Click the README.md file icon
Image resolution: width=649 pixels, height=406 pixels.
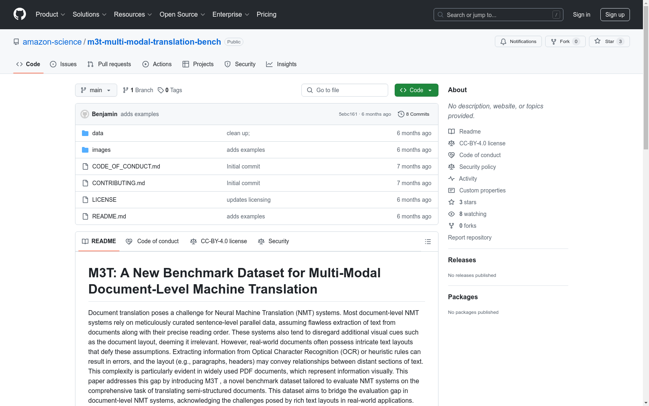(x=85, y=216)
